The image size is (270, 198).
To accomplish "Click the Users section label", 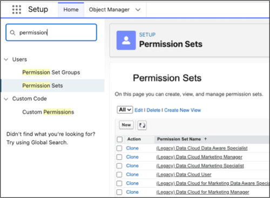I will (19, 59).
